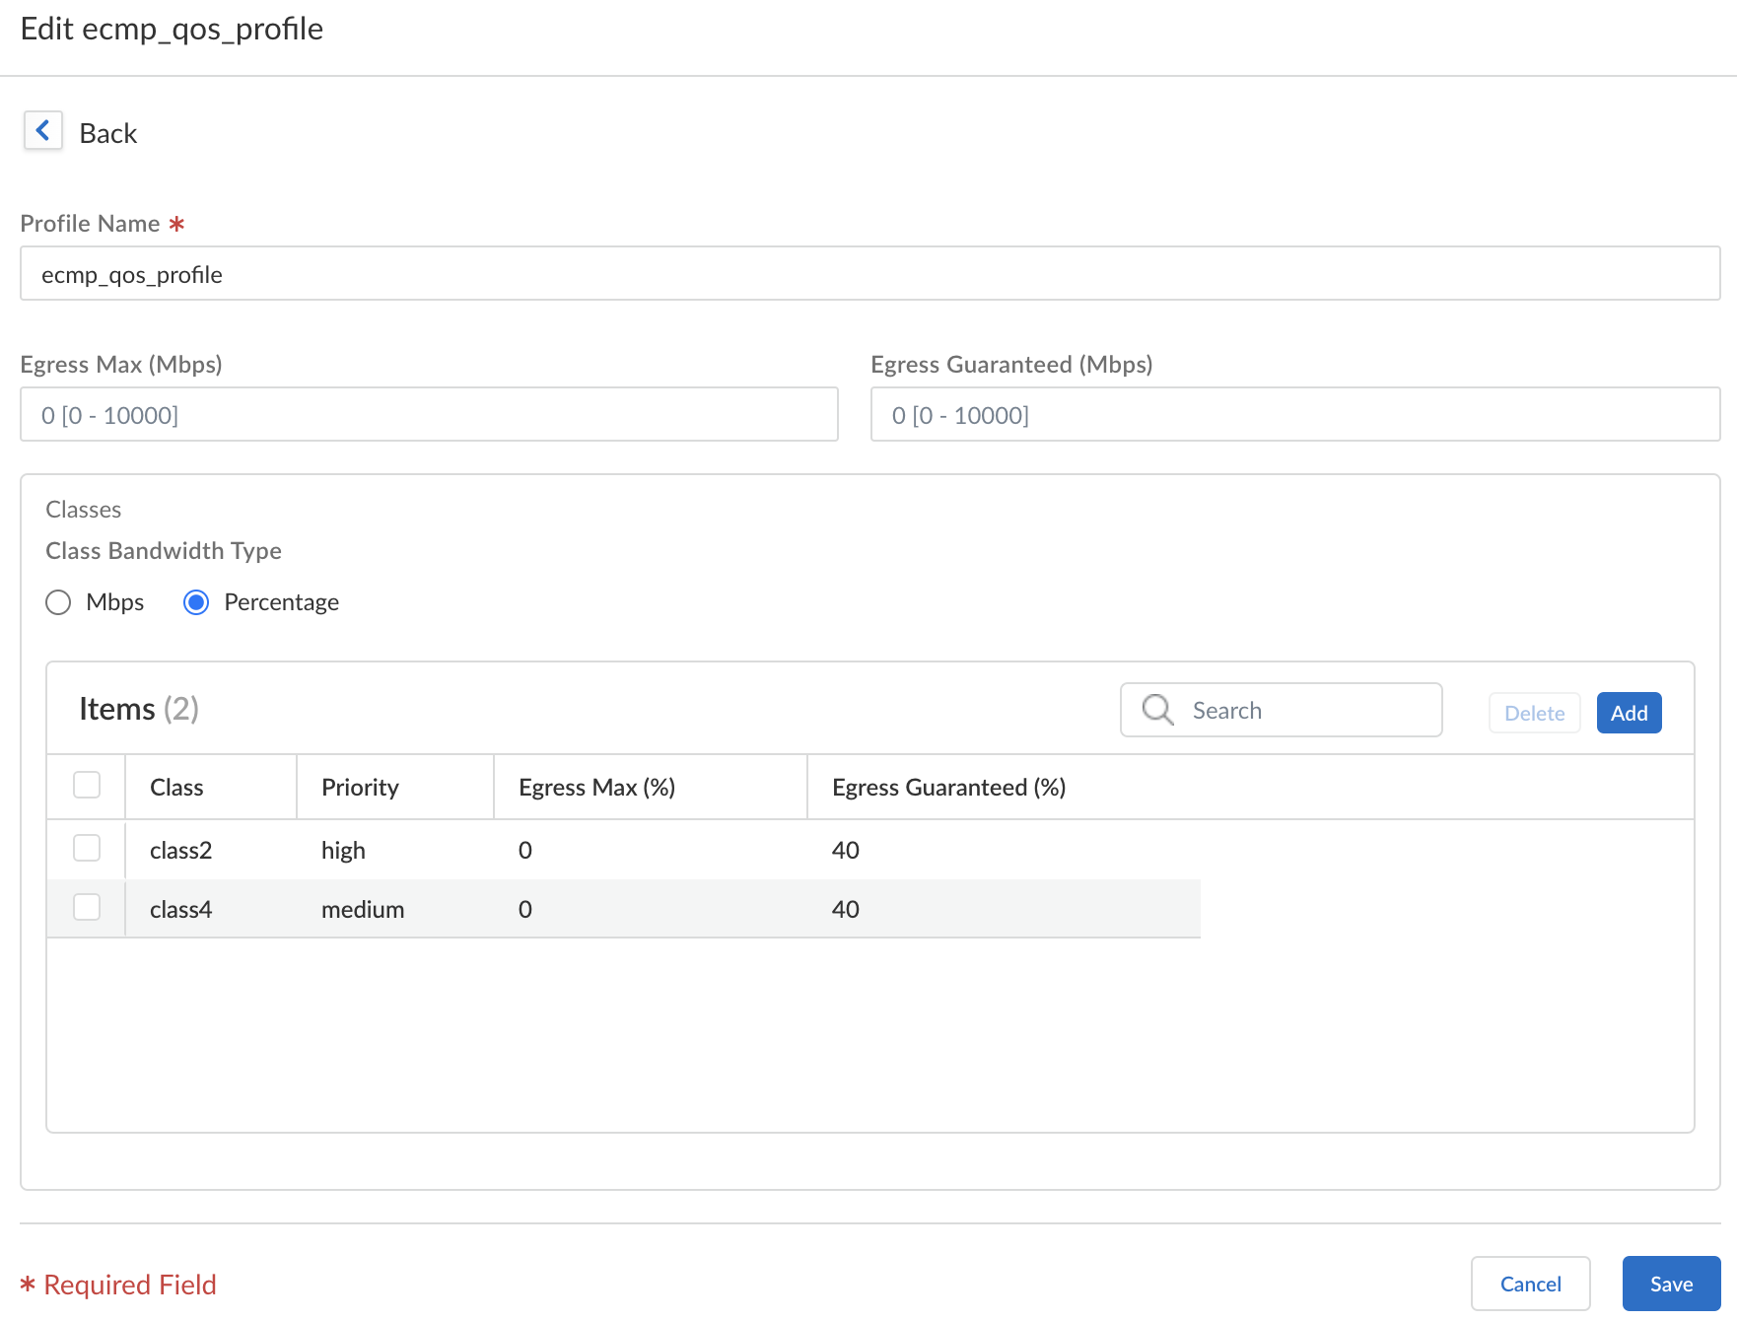
Task: Select the Mbps radio button
Action: point(58,602)
